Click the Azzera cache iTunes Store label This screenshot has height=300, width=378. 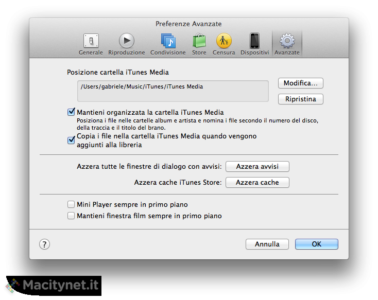(178, 182)
